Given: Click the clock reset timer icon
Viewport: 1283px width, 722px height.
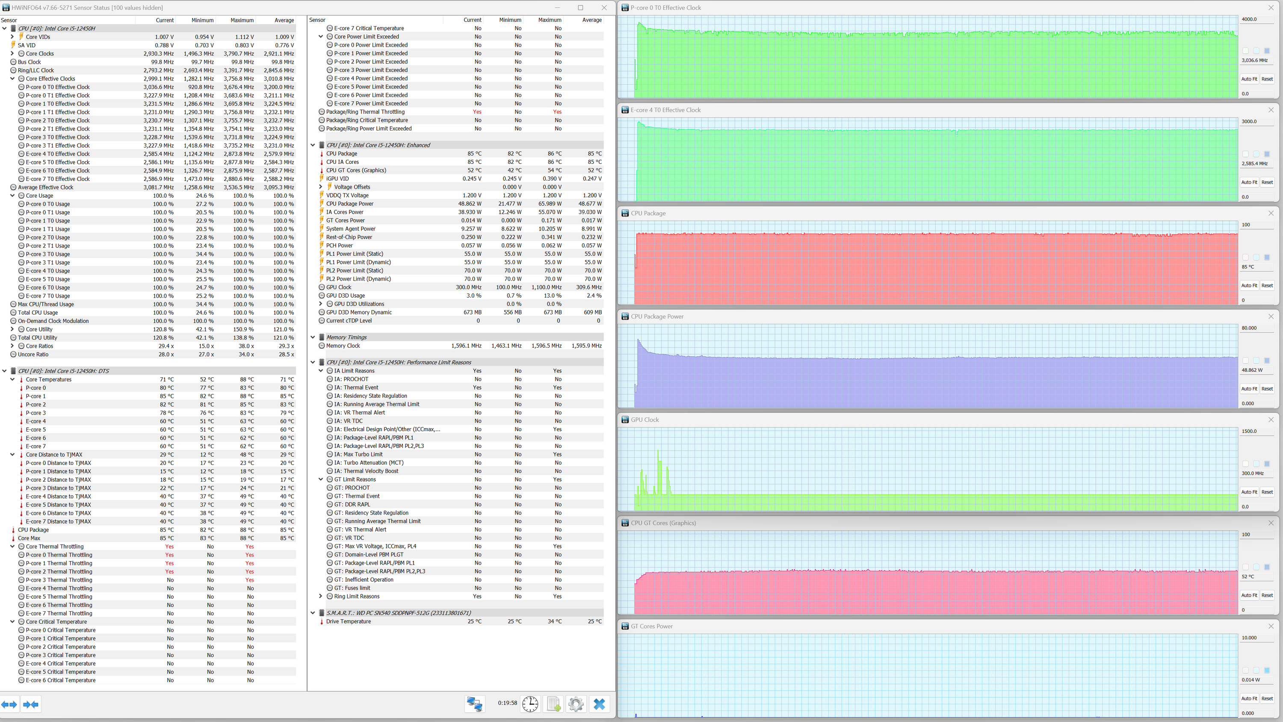Looking at the screenshot, I should coord(530,704).
